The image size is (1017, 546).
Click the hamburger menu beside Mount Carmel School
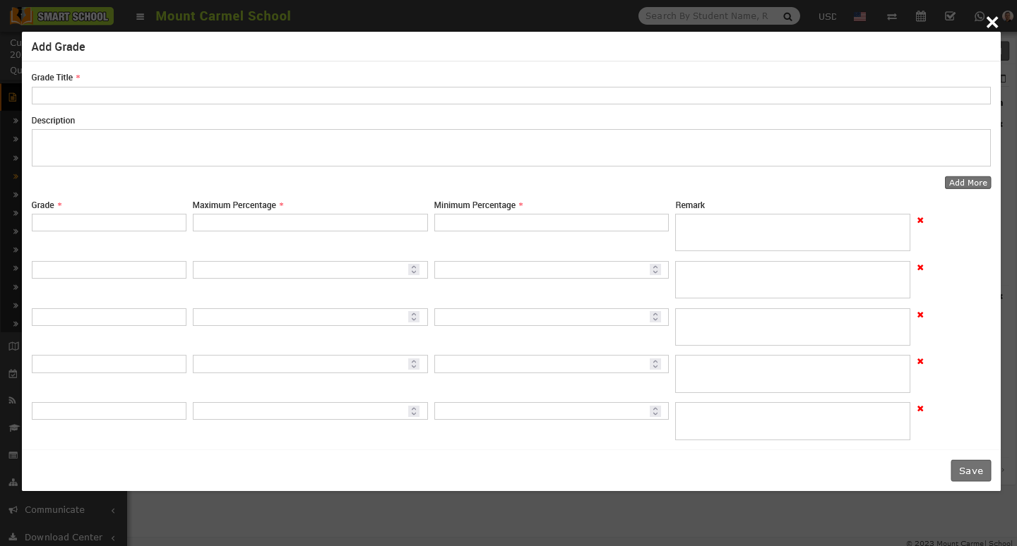point(140,16)
